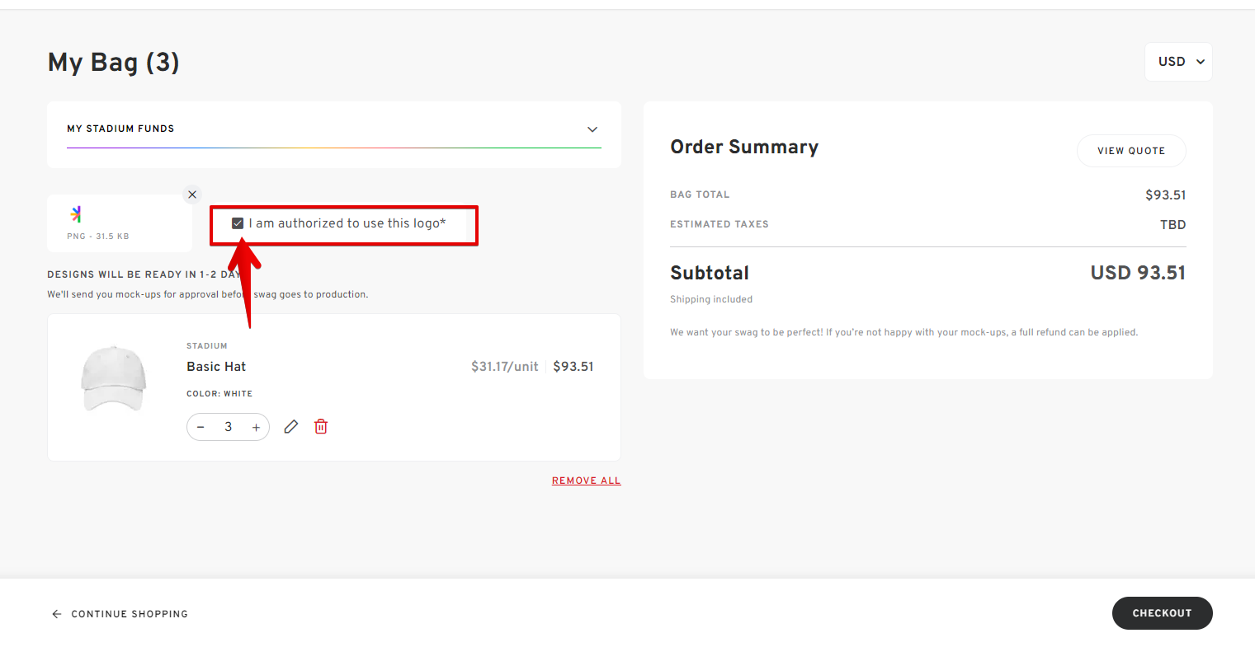Click the Remove All link
Viewport: 1255px width, 647px height.
pyautogui.click(x=586, y=481)
